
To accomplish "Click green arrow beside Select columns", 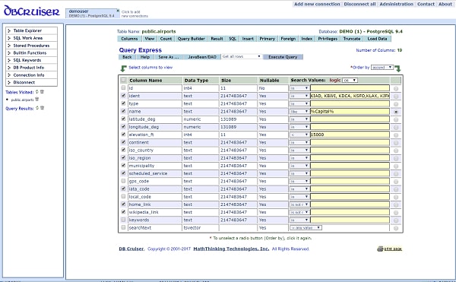I will [x=124, y=68].
